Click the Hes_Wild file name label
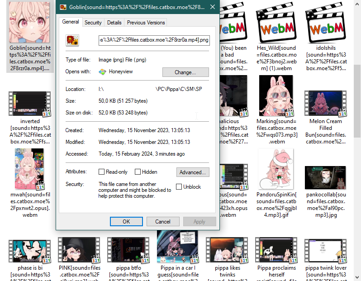Screen dimensions: 361x281 tap(276, 58)
